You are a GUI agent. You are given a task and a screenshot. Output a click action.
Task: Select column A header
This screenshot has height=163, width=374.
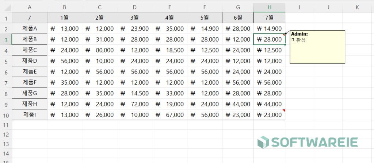pyautogui.click(x=30, y=7)
